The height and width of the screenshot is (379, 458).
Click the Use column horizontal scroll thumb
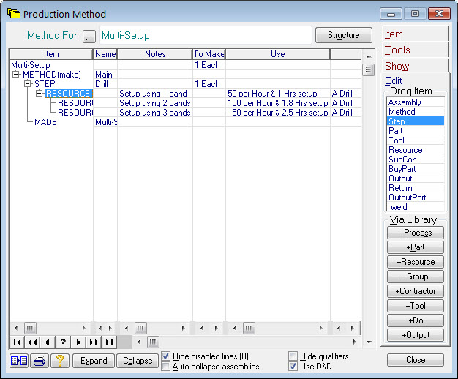coord(249,328)
